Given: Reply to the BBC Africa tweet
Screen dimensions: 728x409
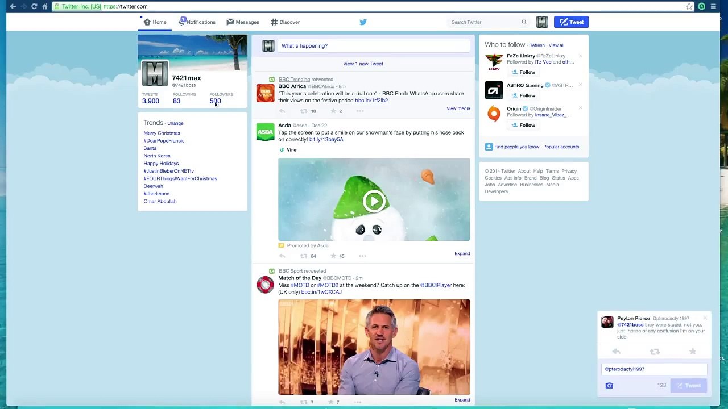Looking at the screenshot, I should tap(282, 111).
